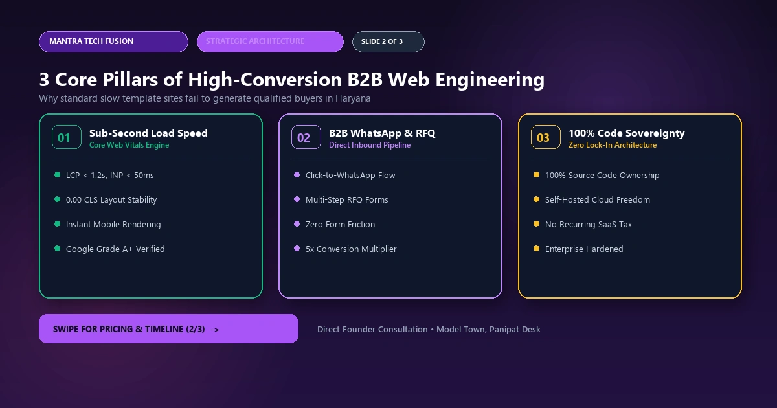Click the 100% Source Code Ownership item
Image resolution: width=777 pixels, height=408 pixels.
coord(602,176)
